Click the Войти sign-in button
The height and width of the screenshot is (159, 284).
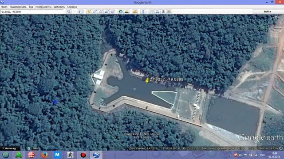click(268, 11)
